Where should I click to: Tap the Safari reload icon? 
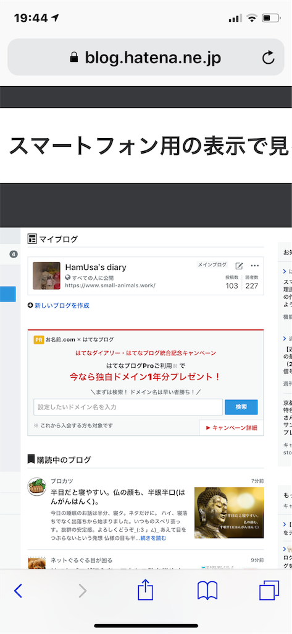click(x=268, y=58)
